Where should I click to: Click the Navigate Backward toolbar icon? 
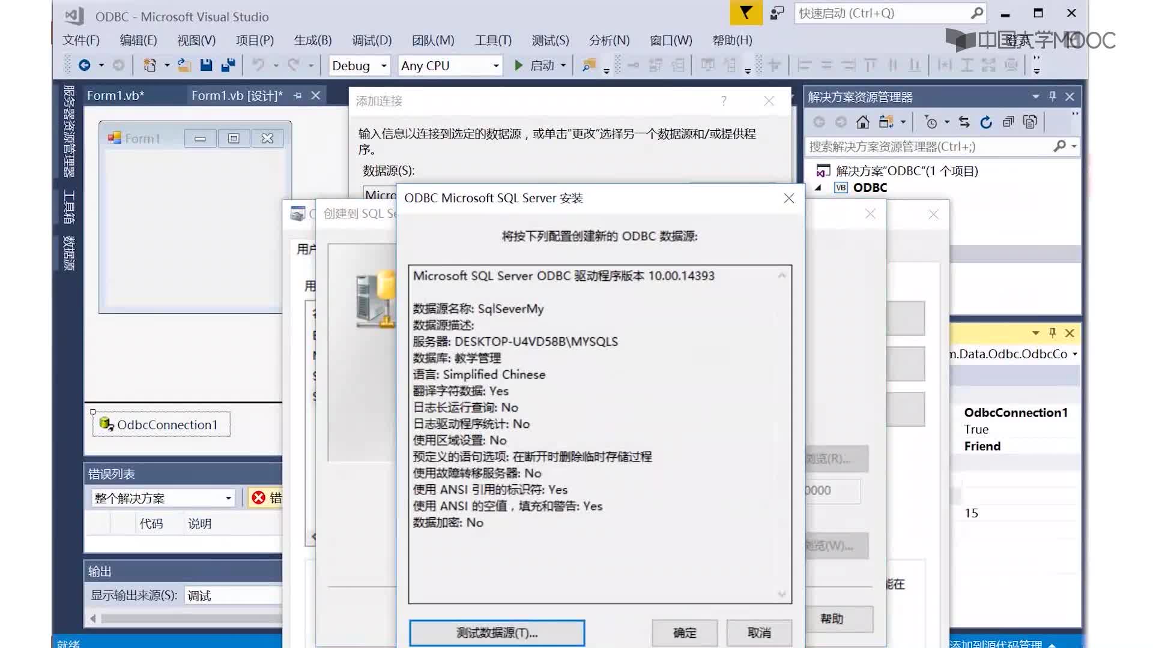(x=85, y=65)
